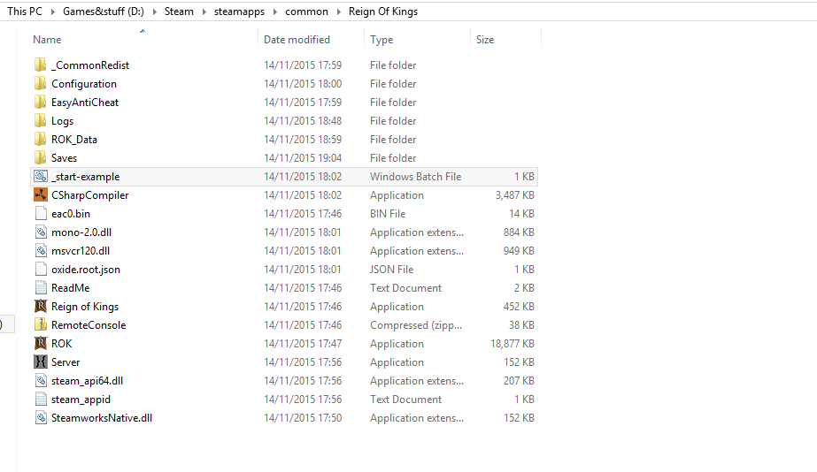Sort files by the Size column header
The width and height of the screenshot is (817, 472).
[484, 40]
